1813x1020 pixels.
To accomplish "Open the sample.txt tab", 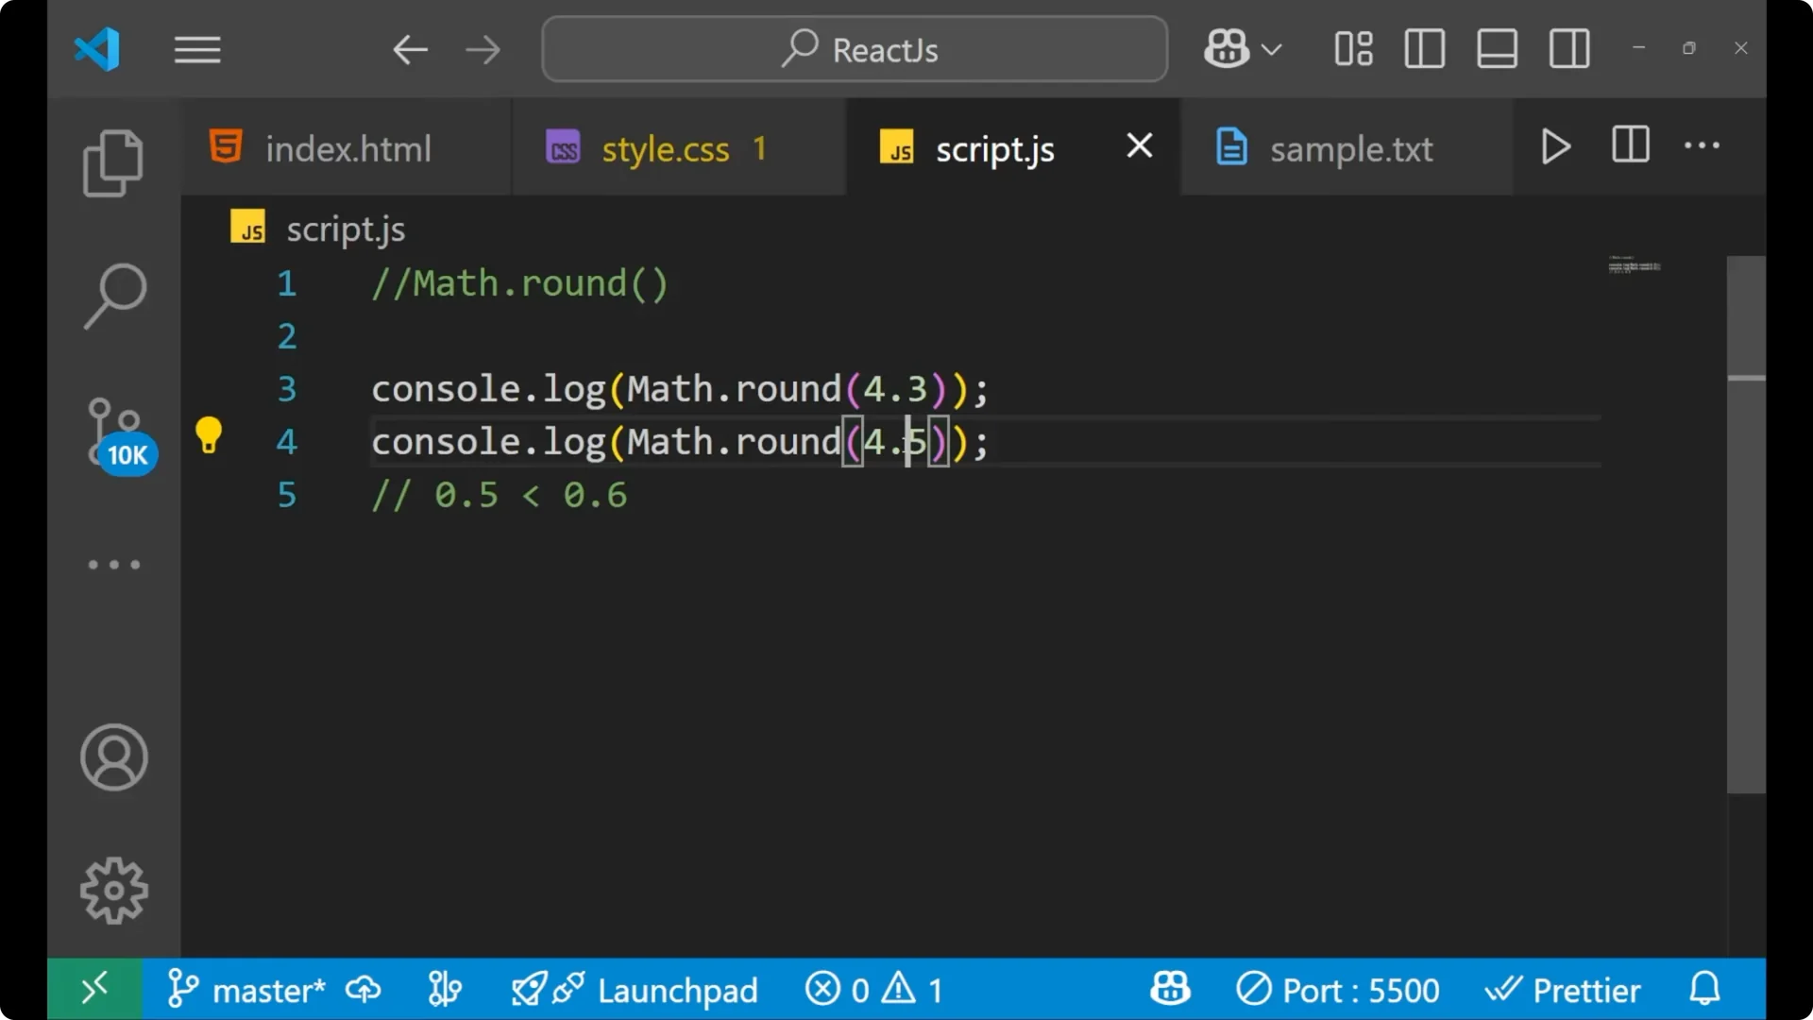I will pos(1350,148).
